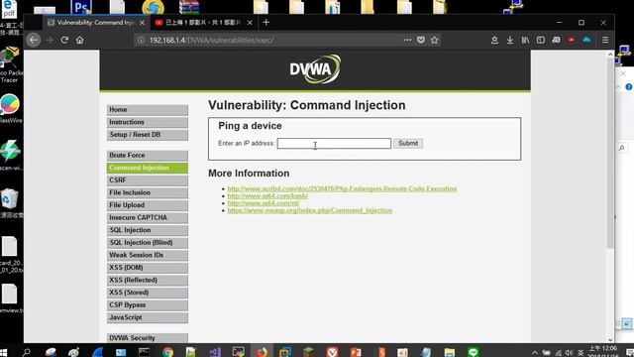The width and height of the screenshot is (634, 357).
Task: Show site information for 192.168.1.4
Action: [x=141, y=40]
